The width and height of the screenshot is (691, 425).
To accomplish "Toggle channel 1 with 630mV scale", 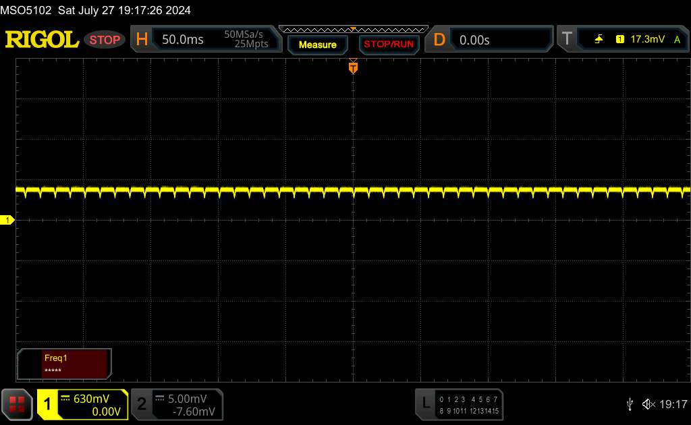I will [x=82, y=404].
